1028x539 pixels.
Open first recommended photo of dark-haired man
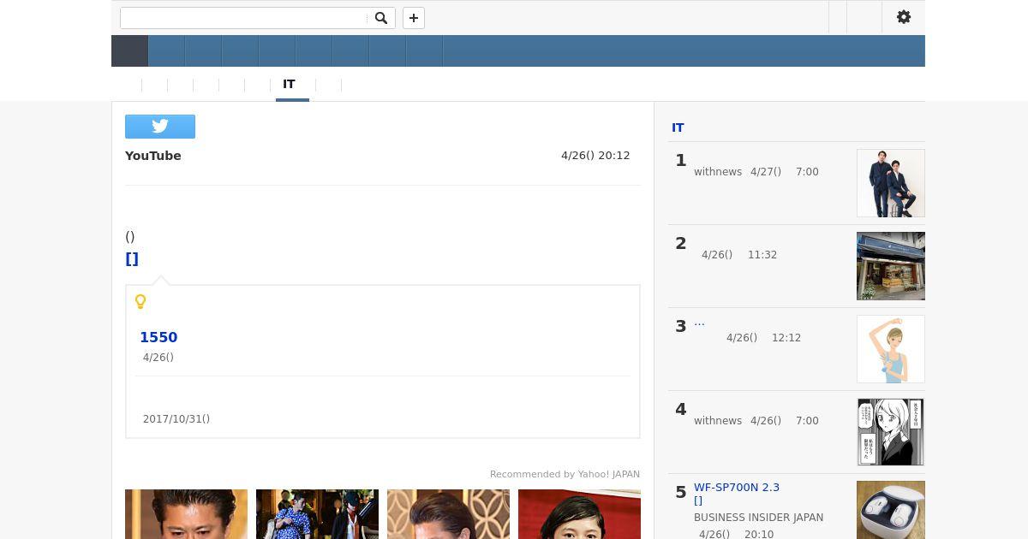tap(186, 514)
